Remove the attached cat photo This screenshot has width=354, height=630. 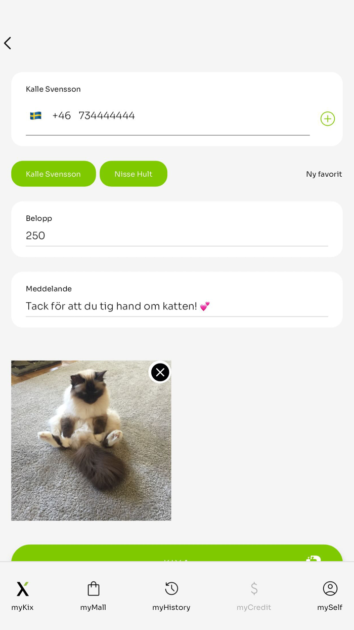tap(160, 372)
